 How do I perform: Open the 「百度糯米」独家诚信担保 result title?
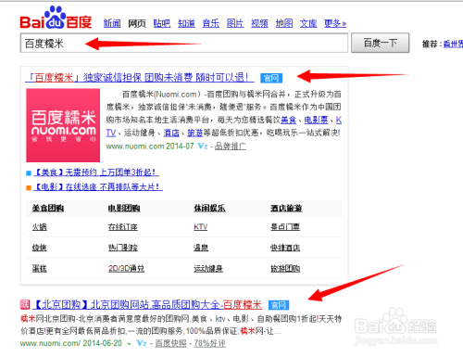[140, 78]
